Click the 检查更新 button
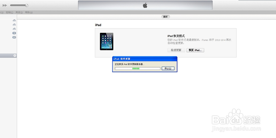 176,50
